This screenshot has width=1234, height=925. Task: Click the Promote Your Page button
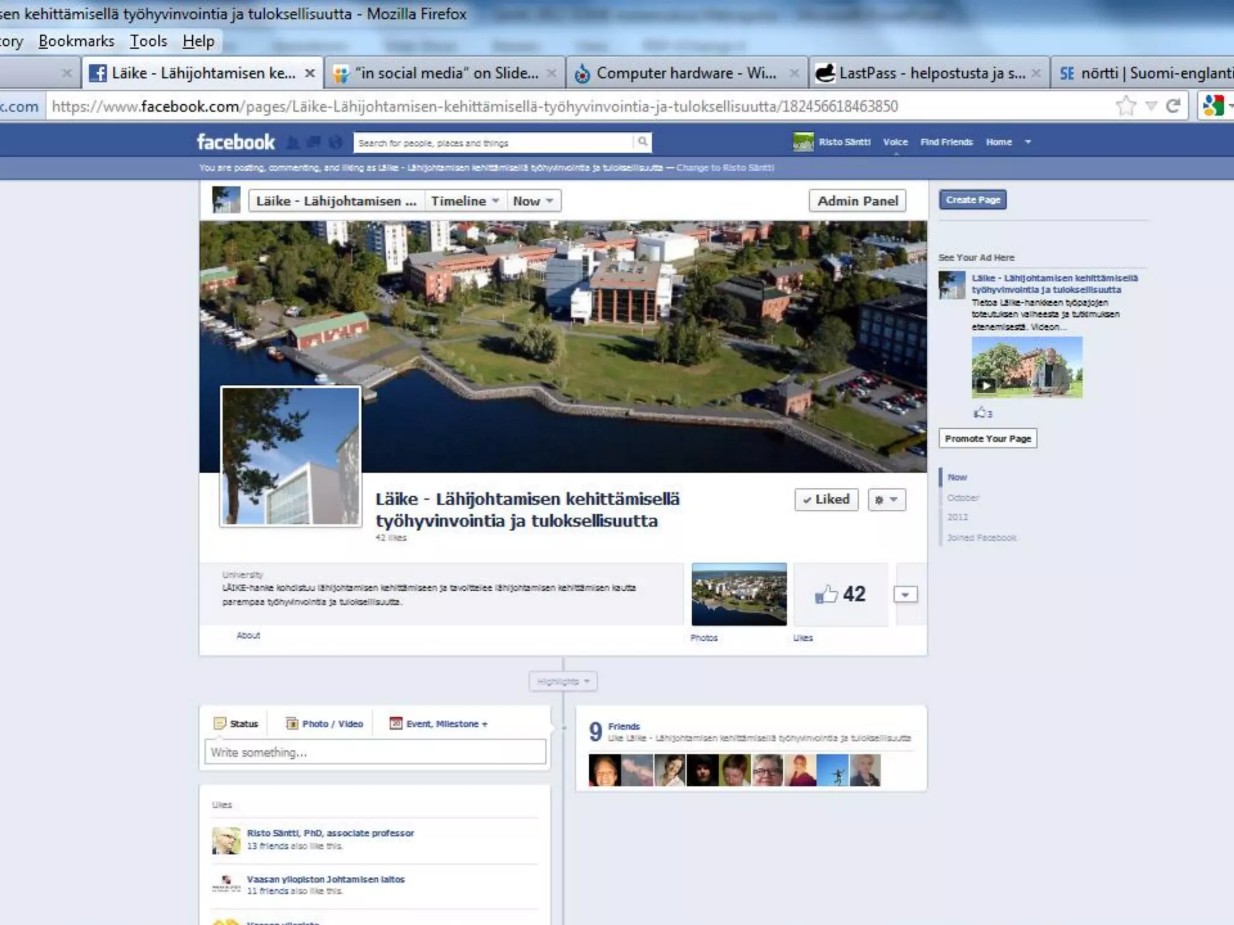tap(988, 438)
